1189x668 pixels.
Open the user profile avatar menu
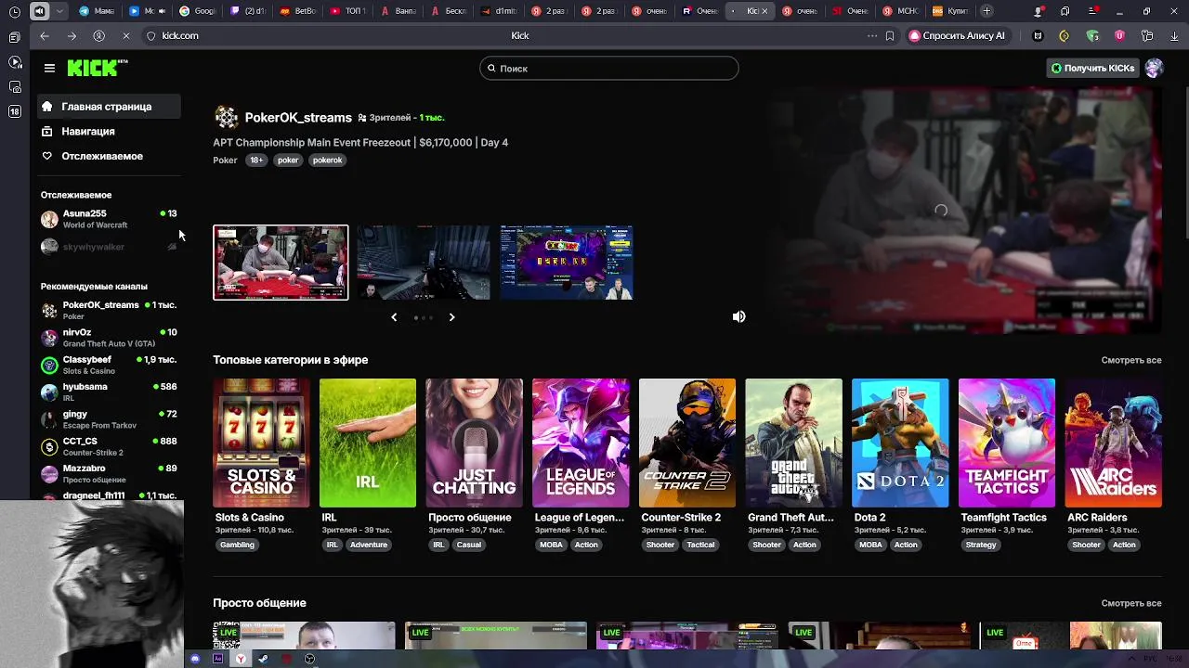[x=1154, y=68]
